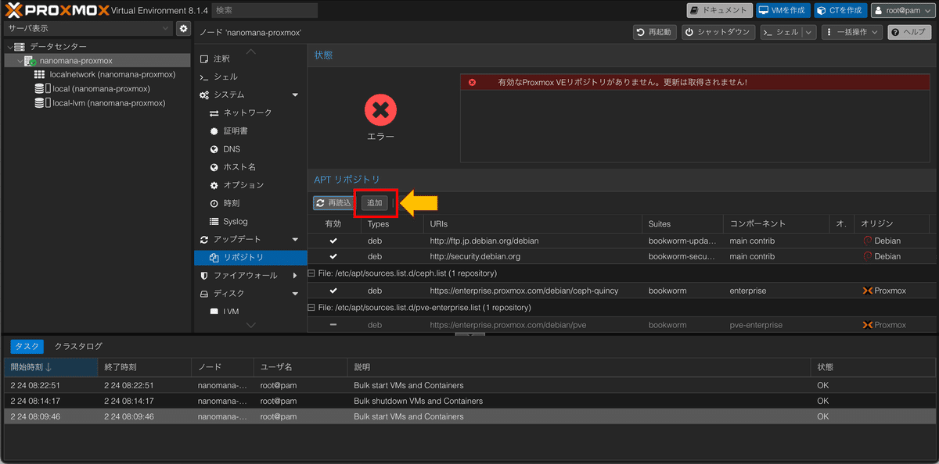939x464 pixels.
Task: Open オプション menu item
Action: click(x=250, y=185)
